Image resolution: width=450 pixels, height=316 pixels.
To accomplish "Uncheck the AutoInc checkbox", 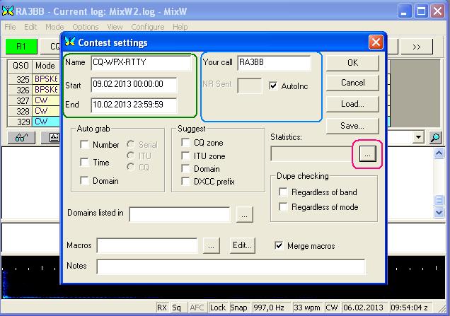I will 275,86.
